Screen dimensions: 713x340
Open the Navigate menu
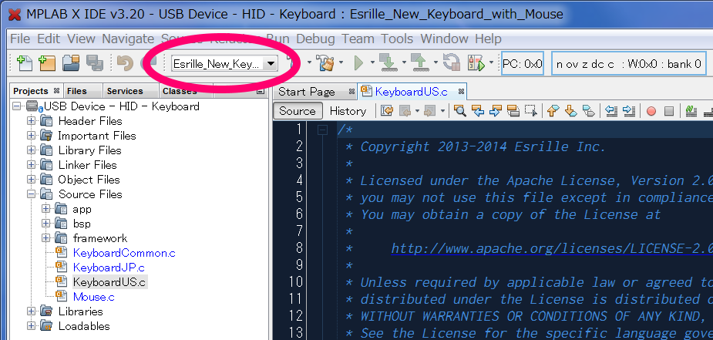pos(128,39)
